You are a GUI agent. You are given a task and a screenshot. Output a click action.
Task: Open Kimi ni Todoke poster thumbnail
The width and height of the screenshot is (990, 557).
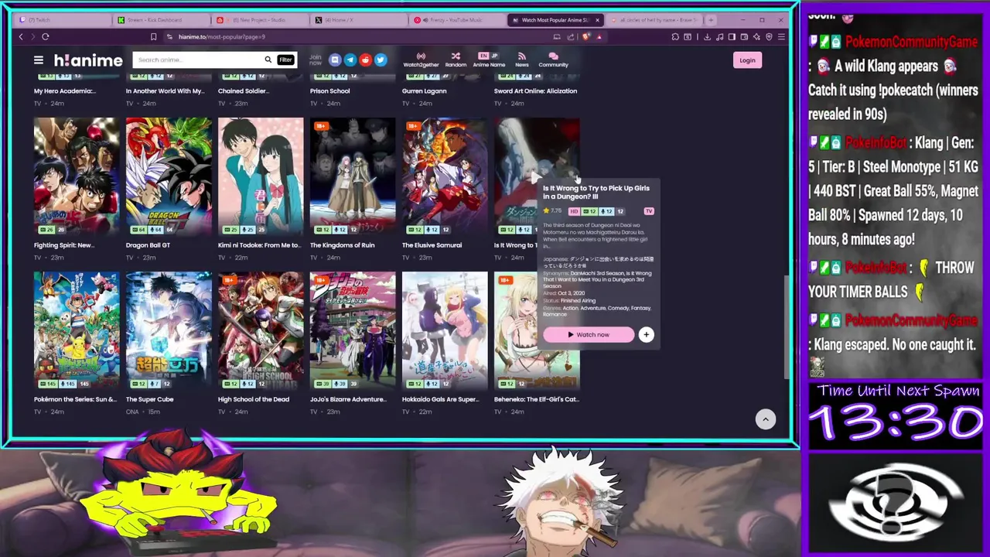(x=261, y=176)
